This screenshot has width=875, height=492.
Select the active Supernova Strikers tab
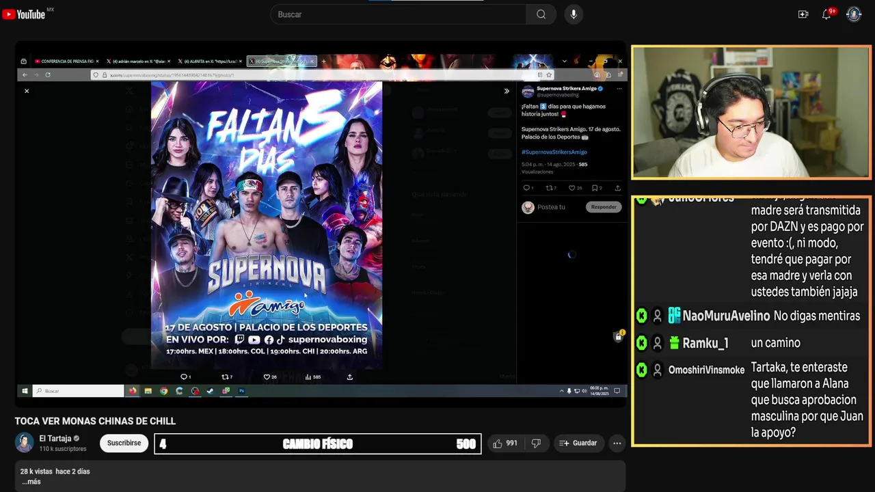click(282, 61)
